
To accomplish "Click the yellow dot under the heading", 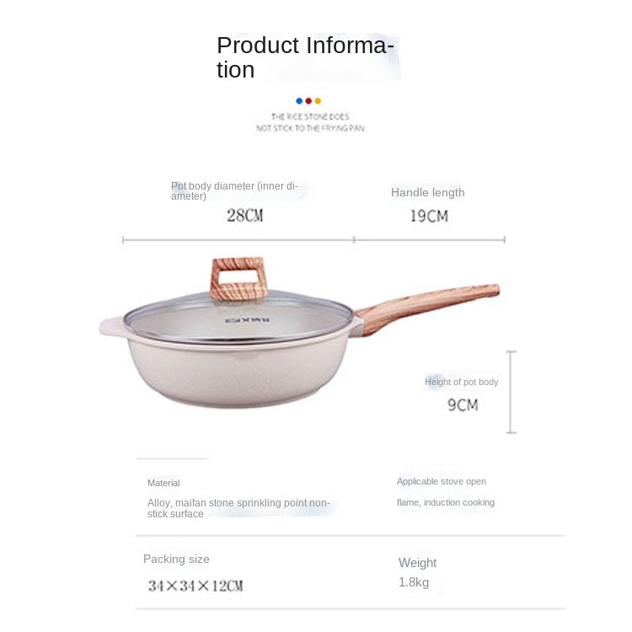I will 318,100.
